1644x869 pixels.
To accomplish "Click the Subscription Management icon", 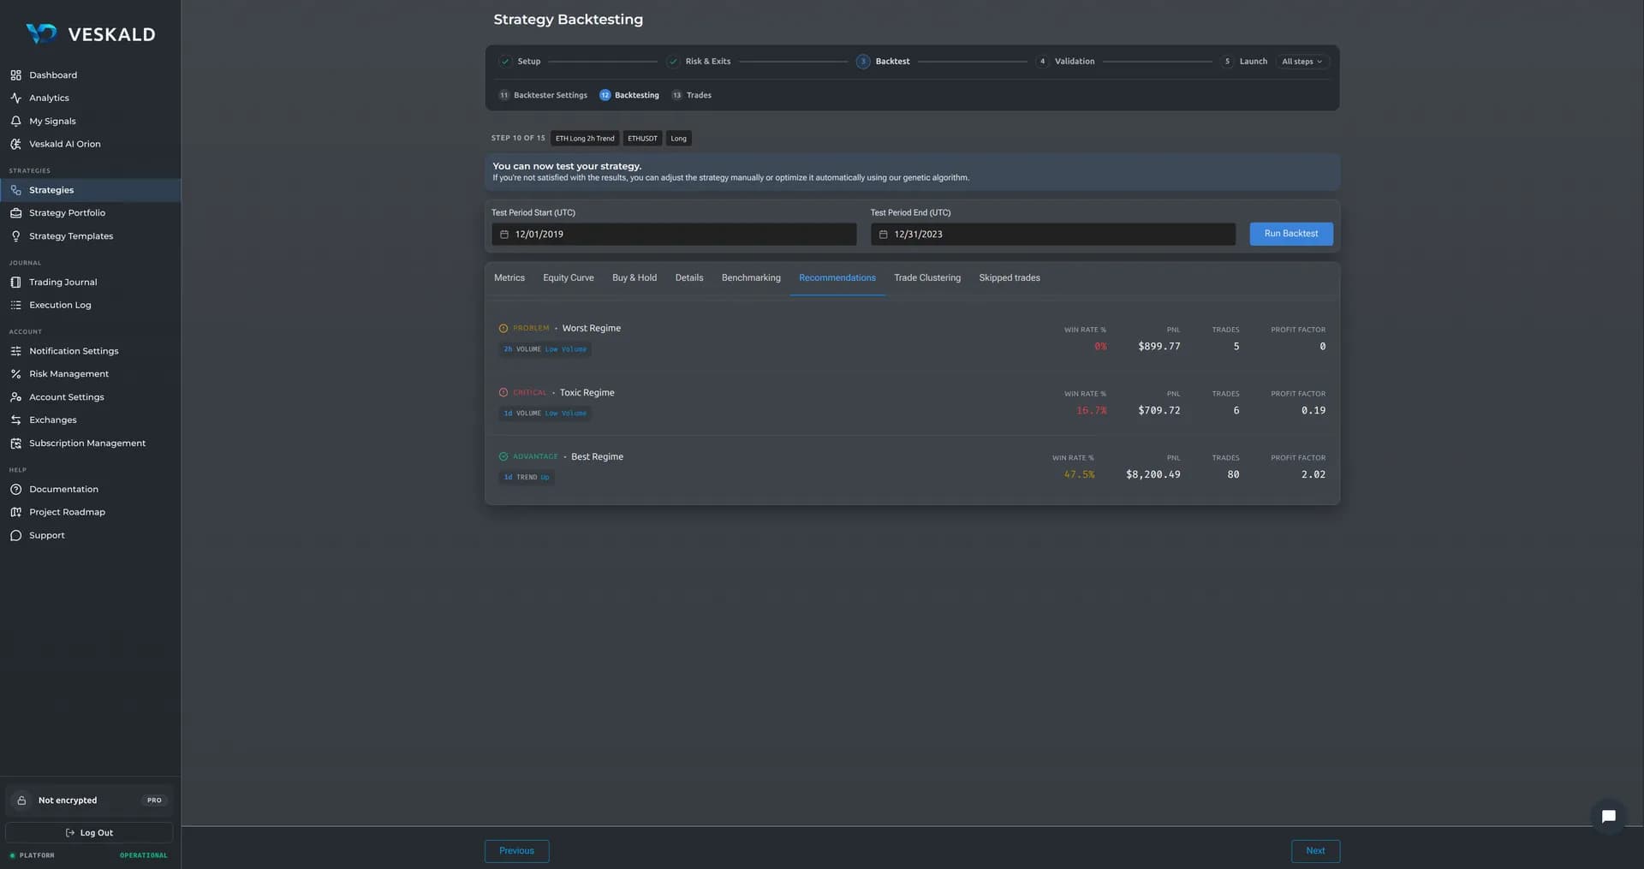I will pyautogui.click(x=15, y=443).
